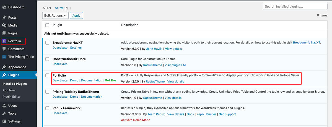Click the Pages icon in sidebar
Viewport: 332px width, 127px height.
4,33
